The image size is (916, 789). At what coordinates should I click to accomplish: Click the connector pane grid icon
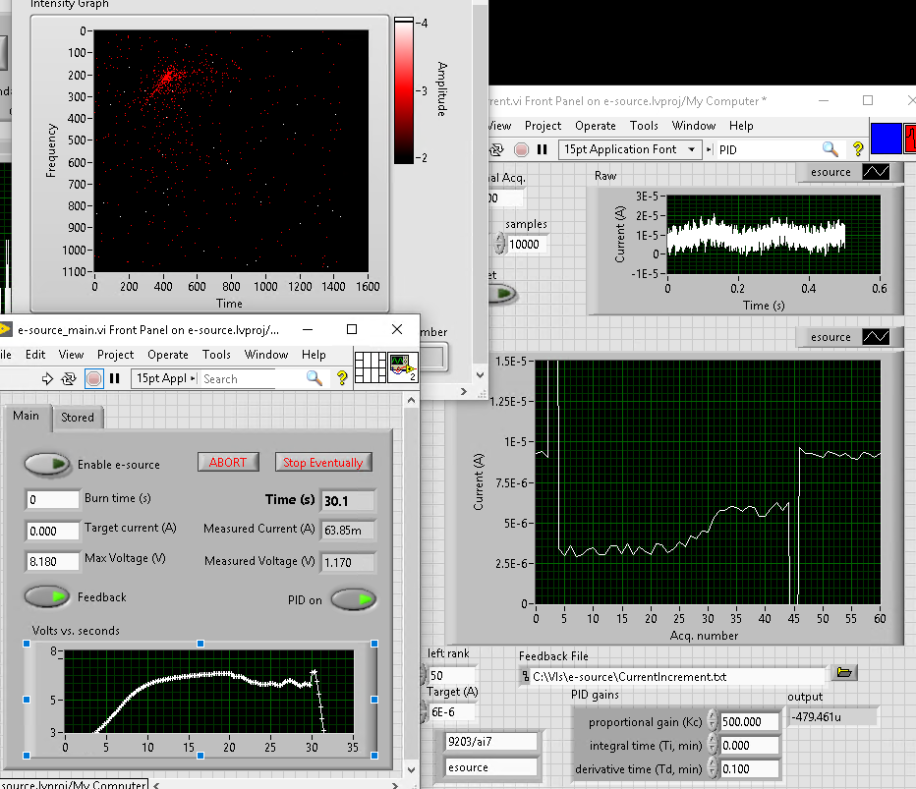(x=370, y=367)
